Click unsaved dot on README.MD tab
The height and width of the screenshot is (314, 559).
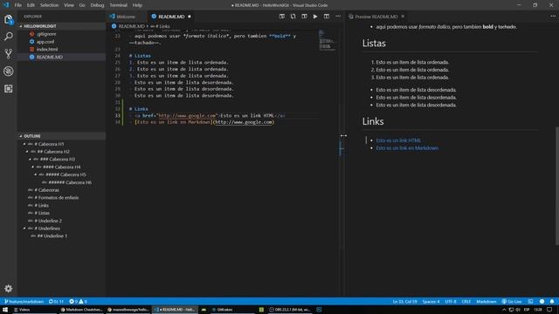(190, 17)
